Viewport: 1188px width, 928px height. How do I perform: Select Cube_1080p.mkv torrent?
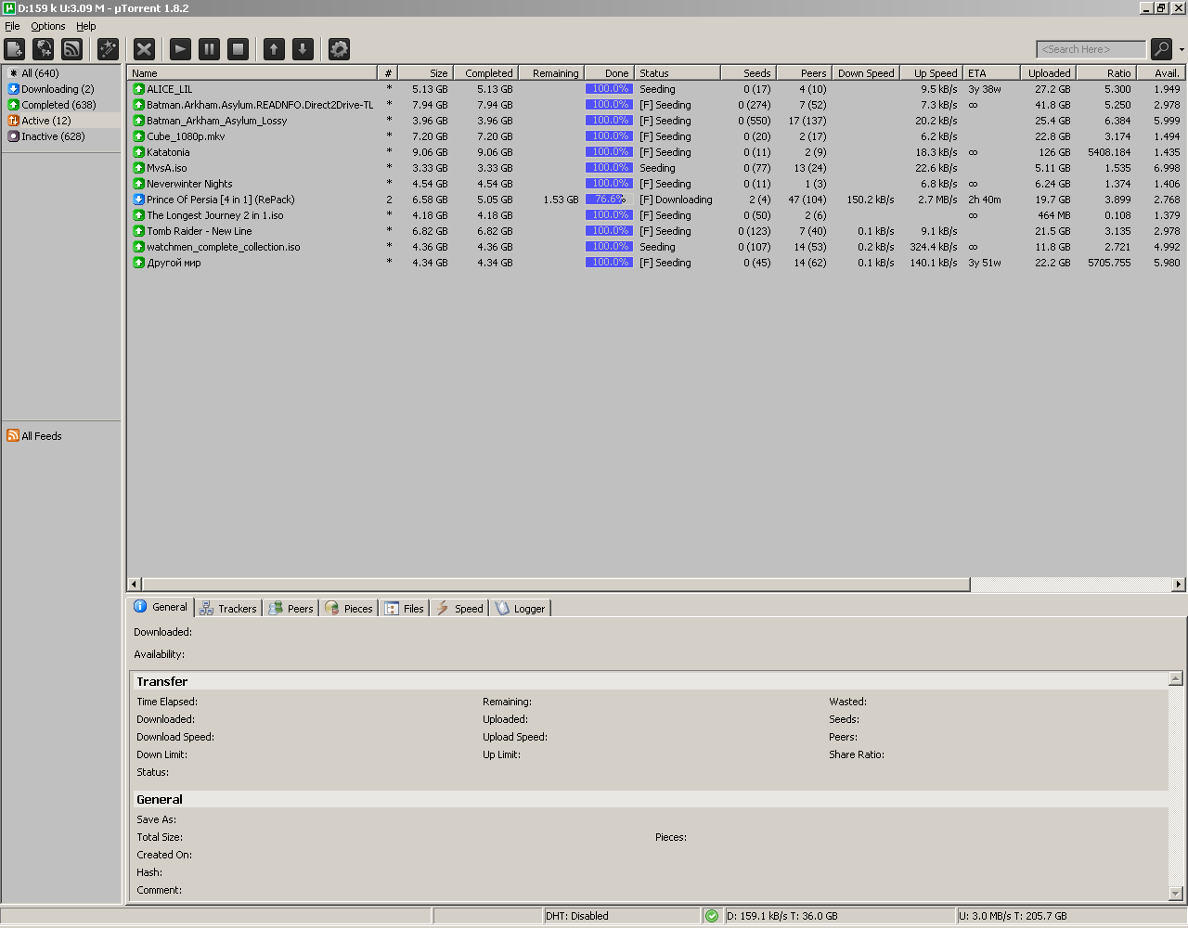coord(655,136)
